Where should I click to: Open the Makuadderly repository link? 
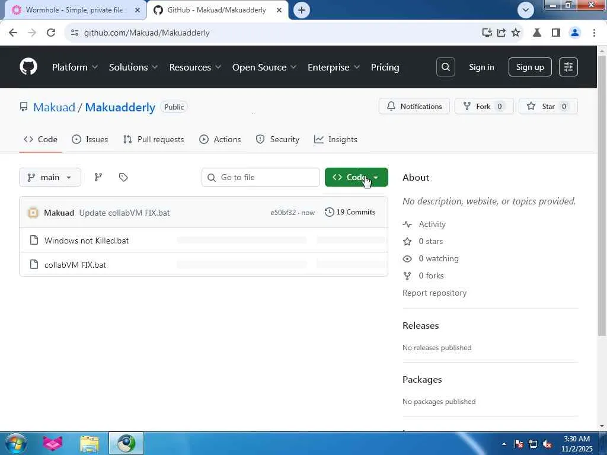click(x=120, y=107)
